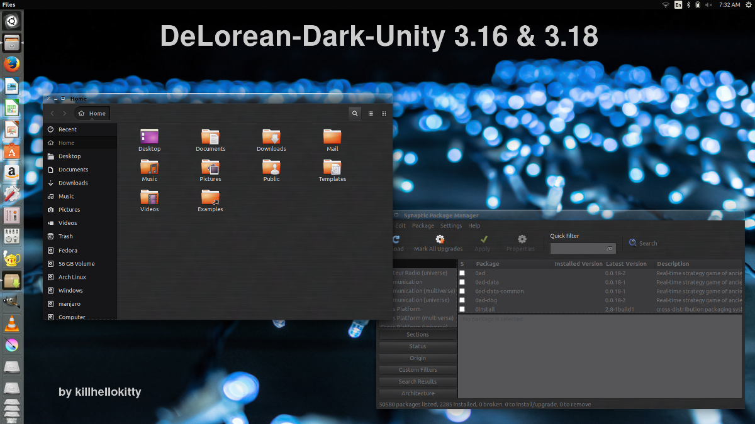755x424 pixels.
Task: Click Apply in Synaptic toolbar
Action: pyautogui.click(x=483, y=243)
